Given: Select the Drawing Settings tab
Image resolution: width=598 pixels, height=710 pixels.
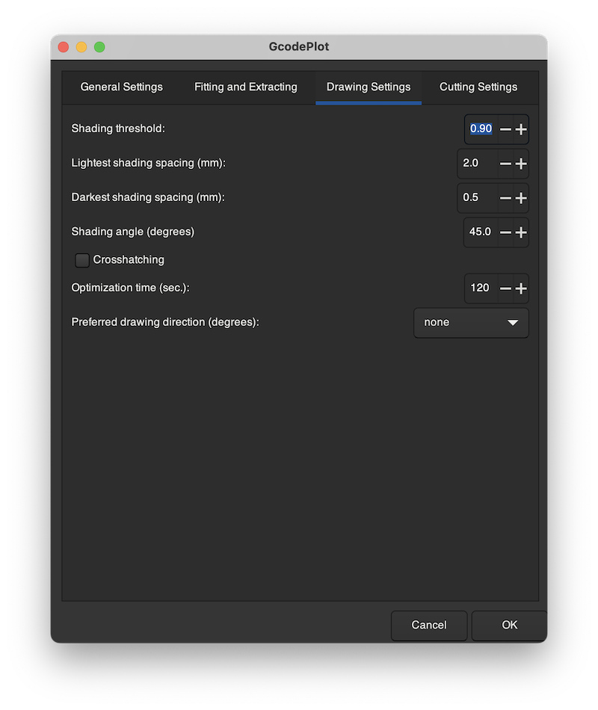Looking at the screenshot, I should (x=368, y=87).
